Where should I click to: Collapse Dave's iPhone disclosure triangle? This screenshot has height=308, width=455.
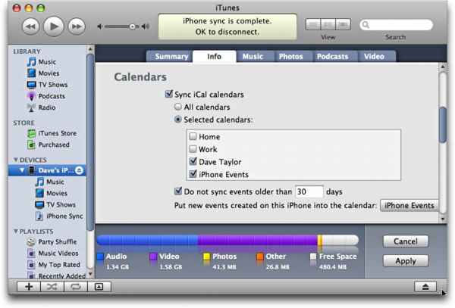22,170
